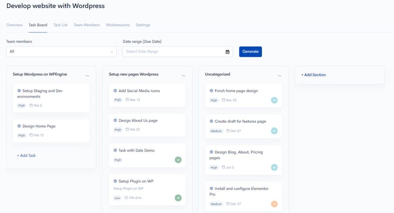
Task: Click calendar icon next to Feb 5 date
Action: tap(31, 105)
